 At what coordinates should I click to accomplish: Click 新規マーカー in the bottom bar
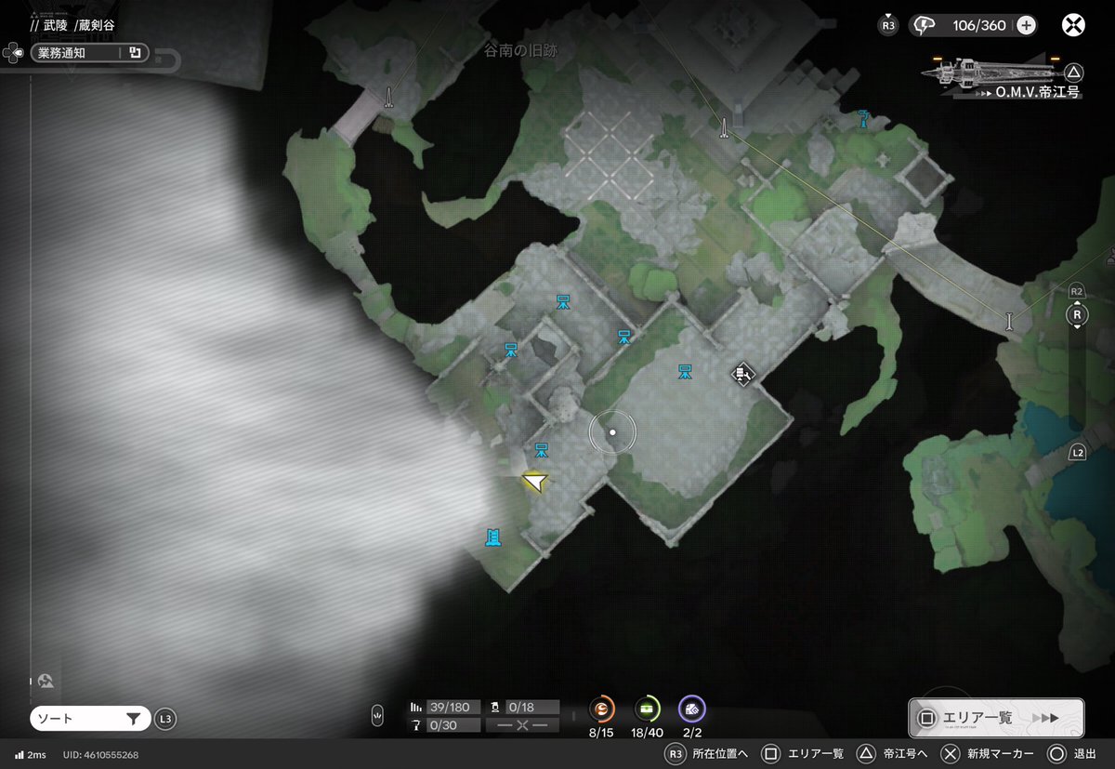pos(1001,753)
